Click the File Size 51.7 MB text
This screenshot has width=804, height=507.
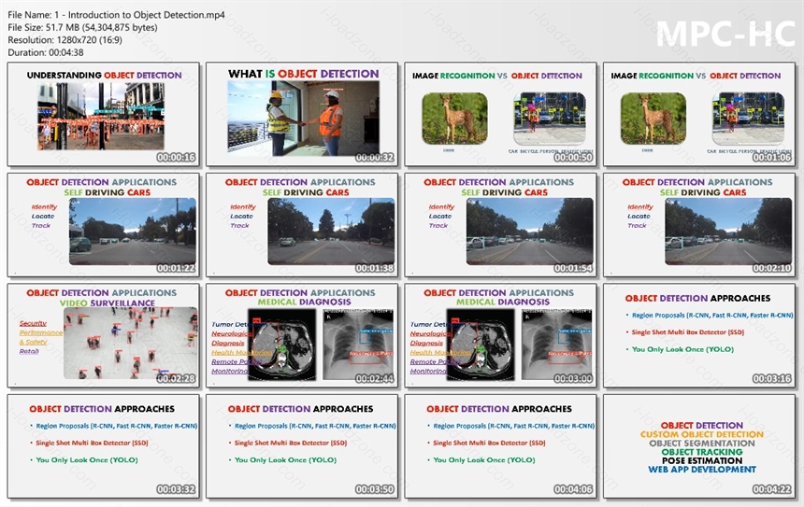click(x=82, y=28)
